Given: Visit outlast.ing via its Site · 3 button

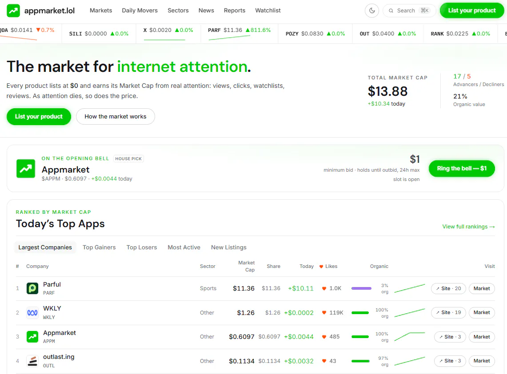Looking at the screenshot, I should pyautogui.click(x=450, y=361).
